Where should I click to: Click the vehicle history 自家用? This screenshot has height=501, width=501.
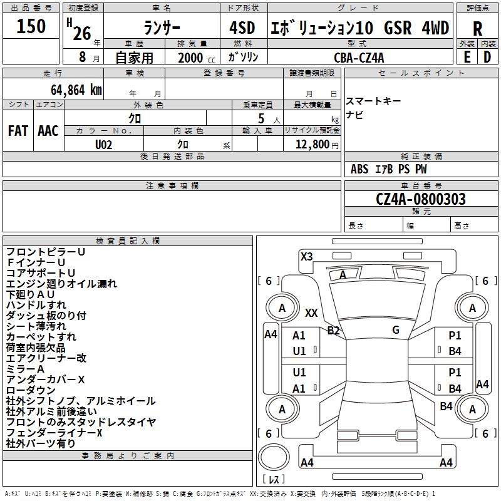tap(134, 58)
